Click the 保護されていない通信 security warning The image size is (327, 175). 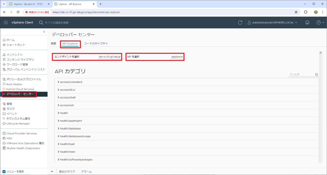37,12
